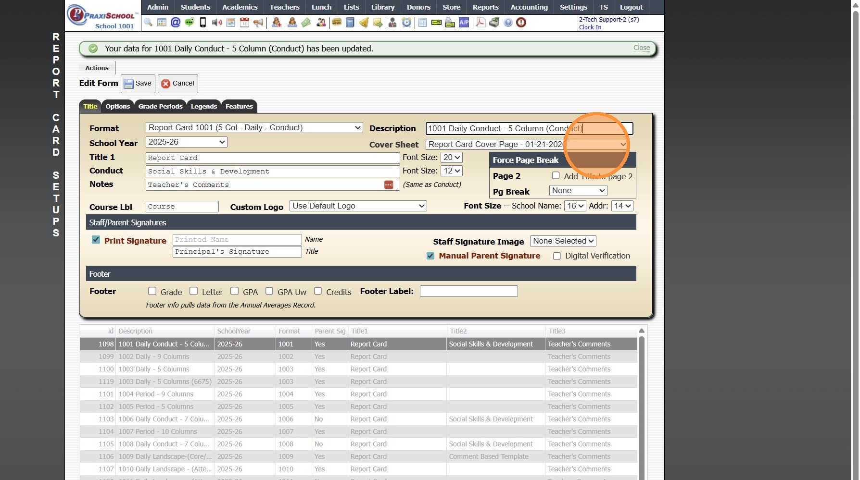The height and width of the screenshot is (480, 860).
Task: Tick the Grade footer checkbox
Action: (152, 291)
